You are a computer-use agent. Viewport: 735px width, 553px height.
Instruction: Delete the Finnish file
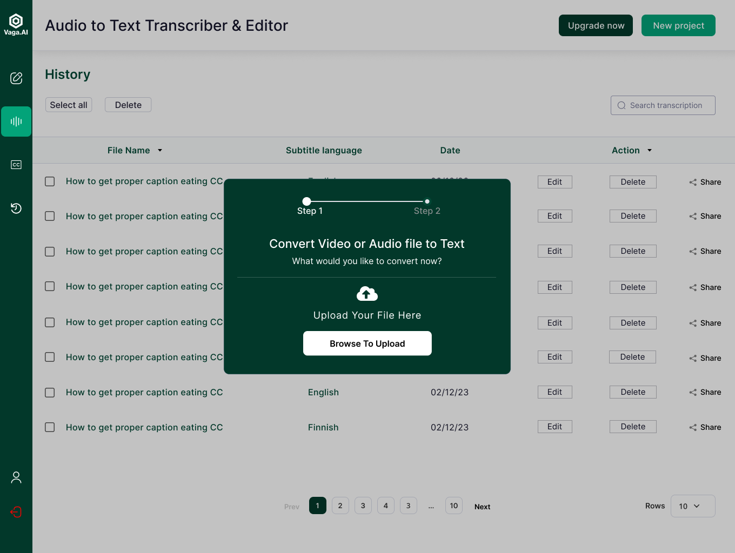[633, 427]
